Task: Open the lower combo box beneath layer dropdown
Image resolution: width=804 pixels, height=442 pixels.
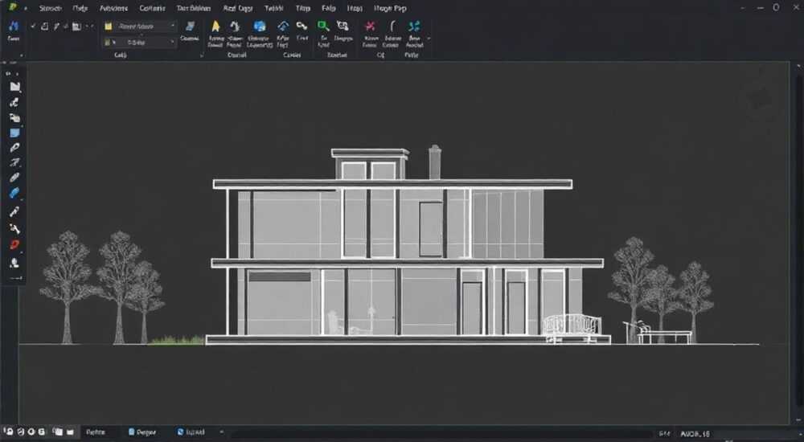Action: click(140, 43)
